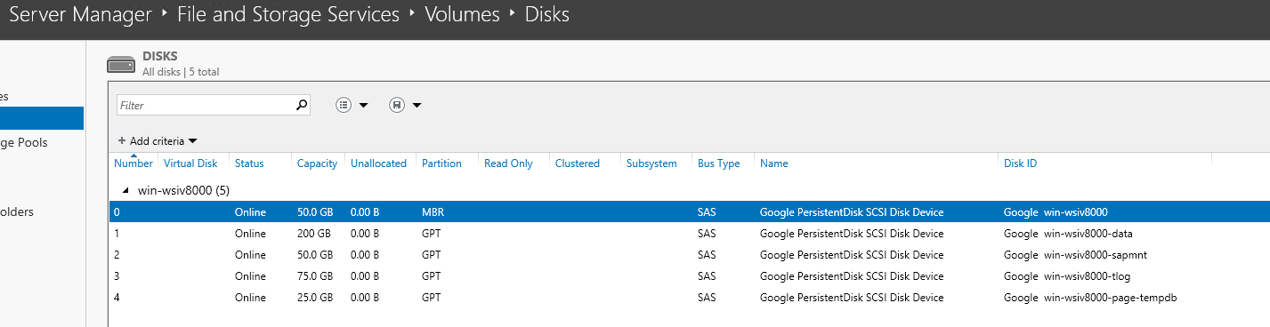Select disk row number 2

pyautogui.click(x=690, y=255)
